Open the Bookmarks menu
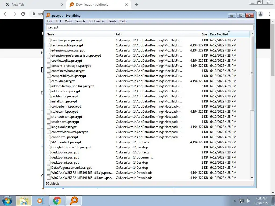The width and height of the screenshot is (275, 206). pos(96,21)
